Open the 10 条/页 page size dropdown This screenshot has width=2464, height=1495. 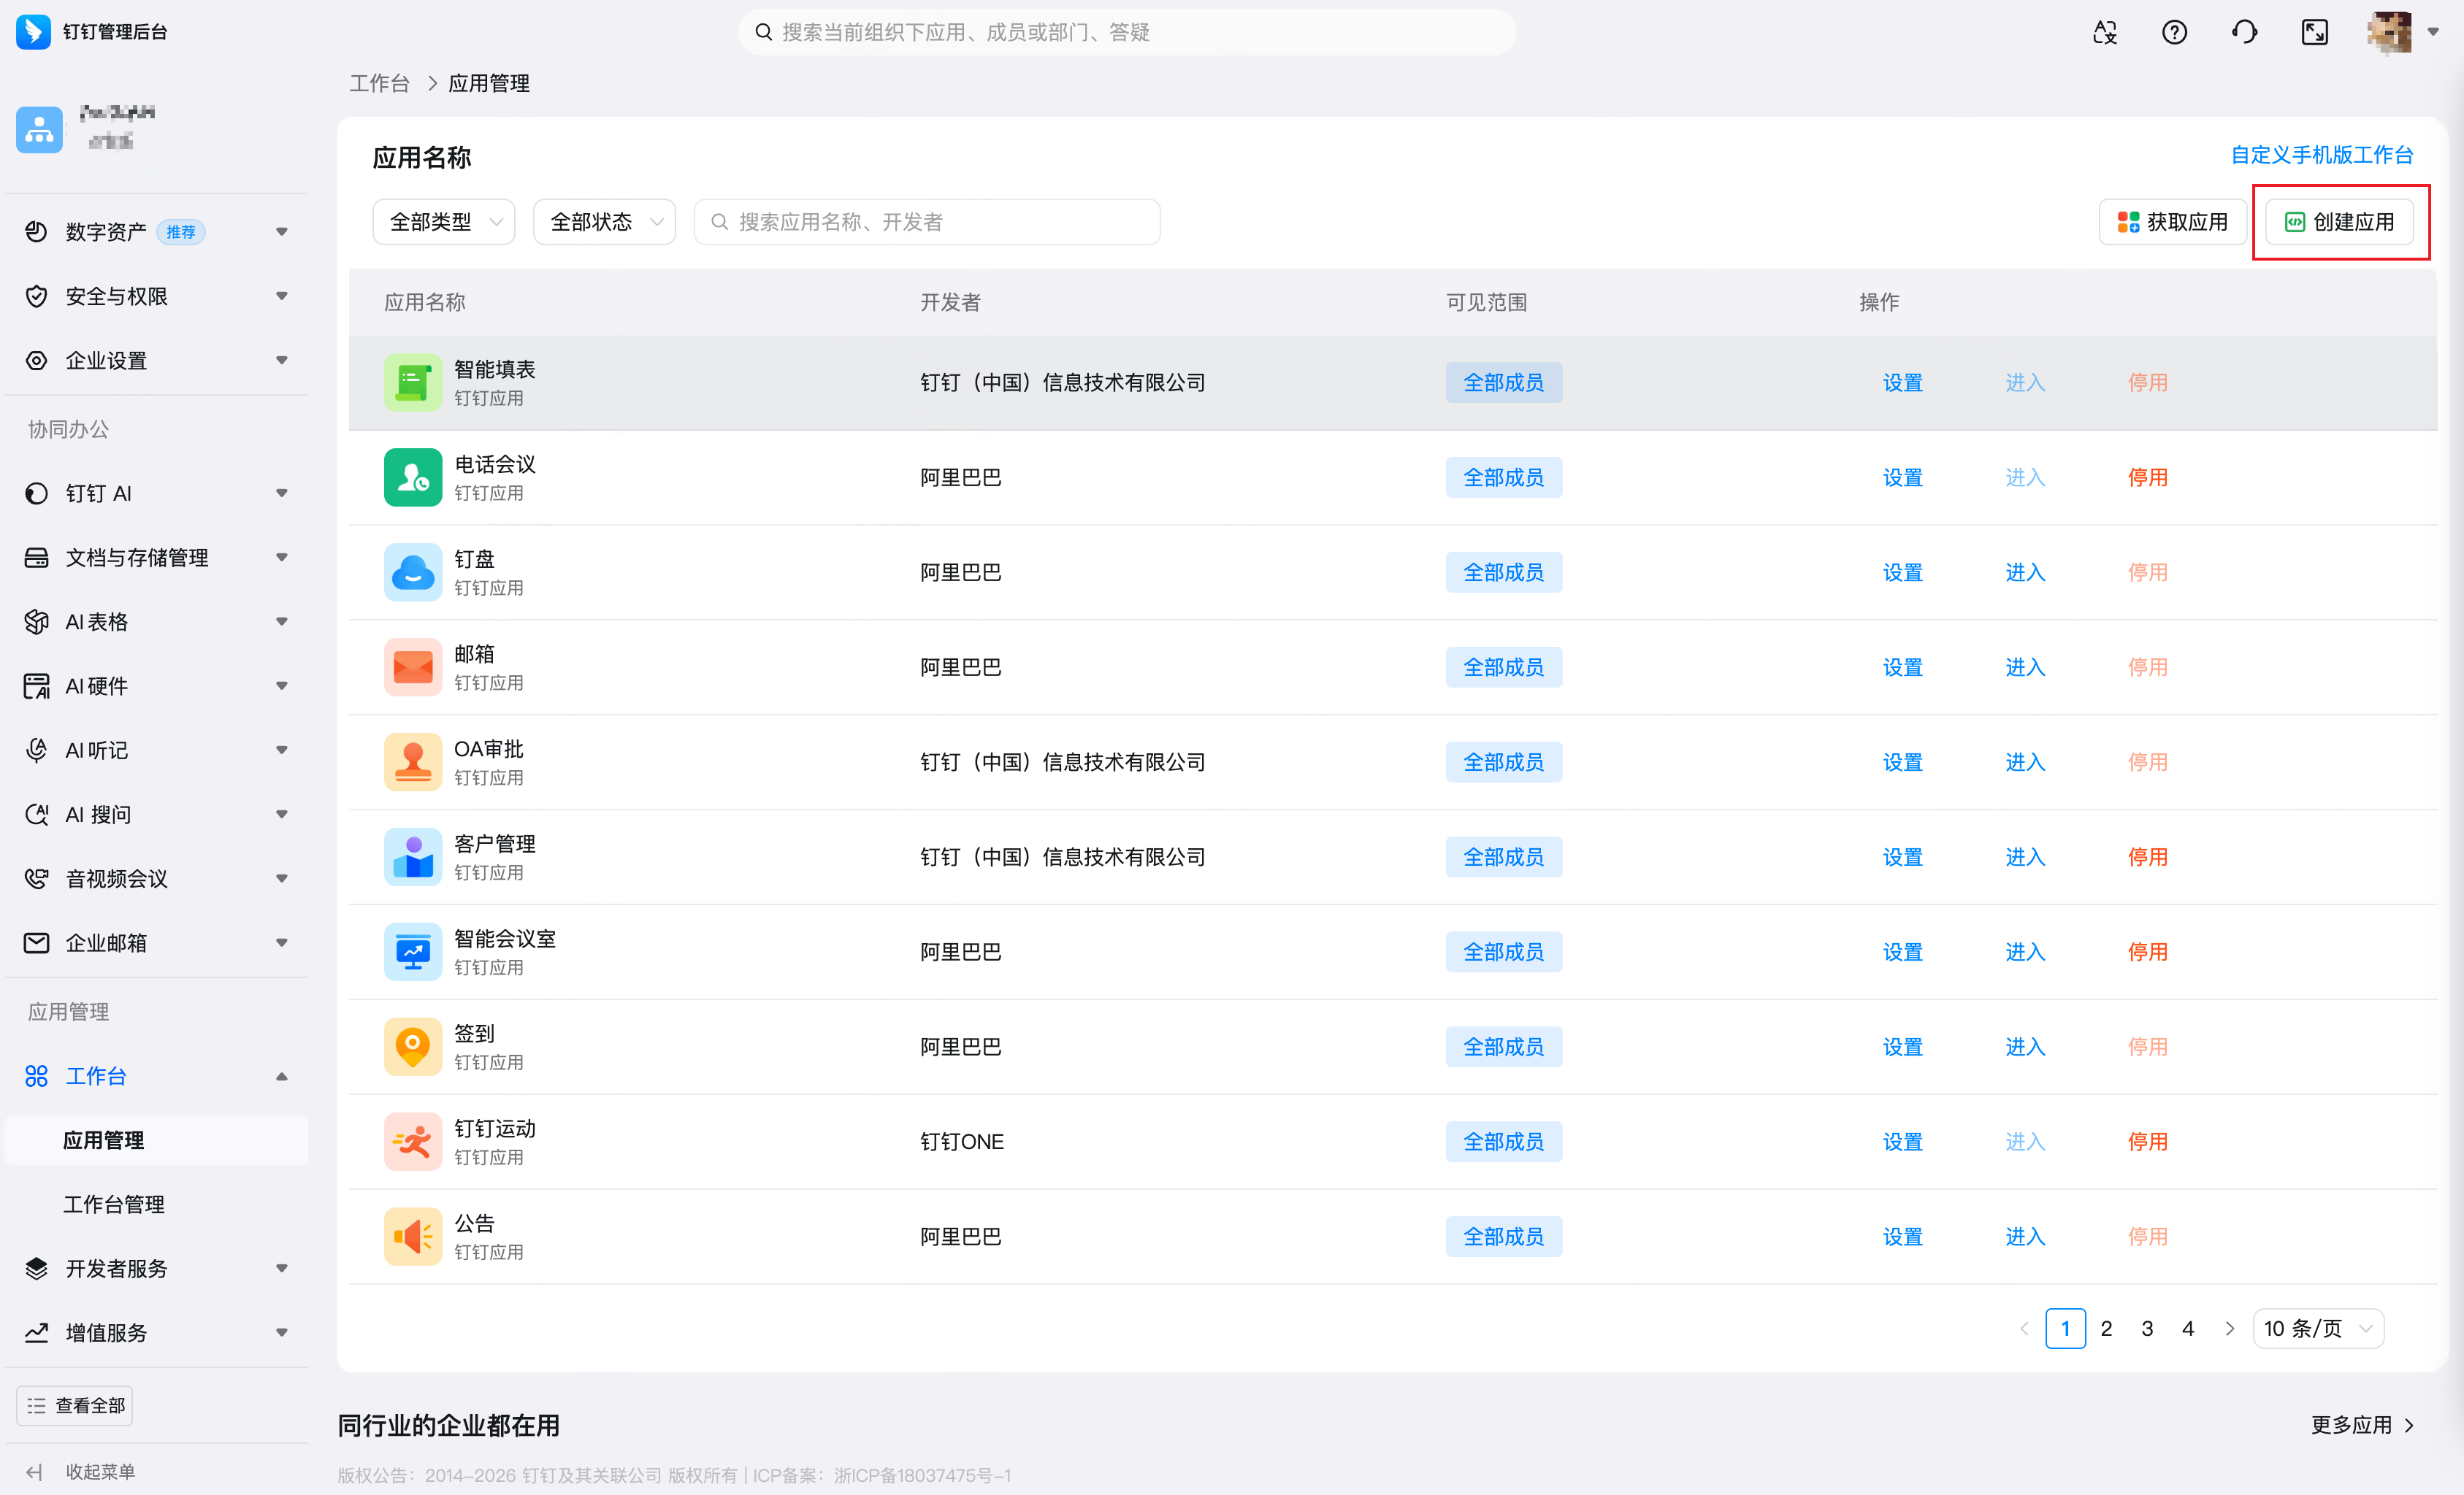click(2318, 1329)
